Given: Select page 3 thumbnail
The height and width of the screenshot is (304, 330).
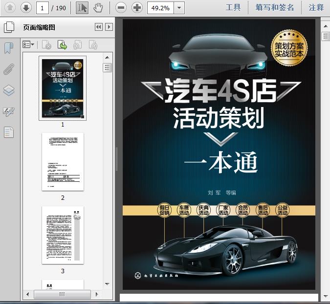Looking at the screenshot, I should click(63, 235).
